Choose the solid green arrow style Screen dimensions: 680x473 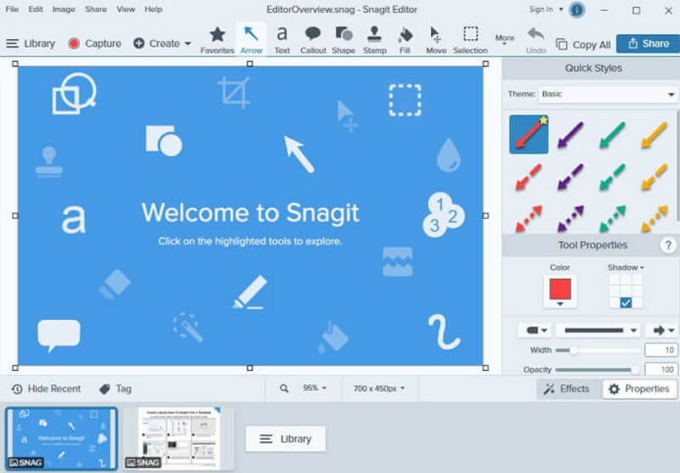612,135
